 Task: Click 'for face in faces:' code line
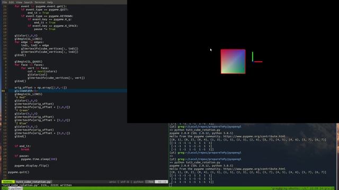29,65
